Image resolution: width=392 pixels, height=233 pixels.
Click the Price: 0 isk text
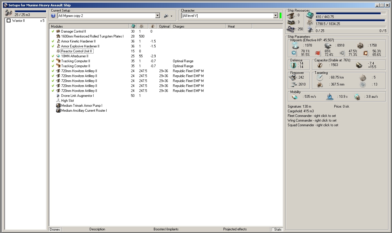pos(342,106)
